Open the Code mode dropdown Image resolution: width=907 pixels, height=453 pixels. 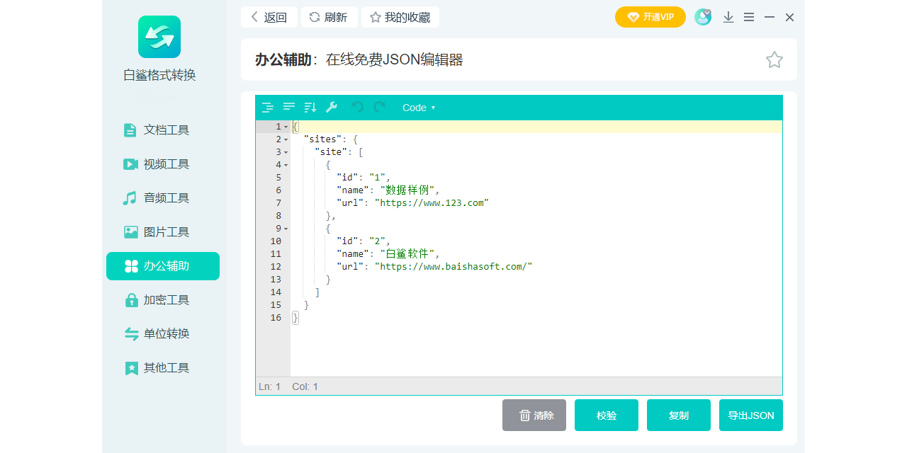[419, 108]
